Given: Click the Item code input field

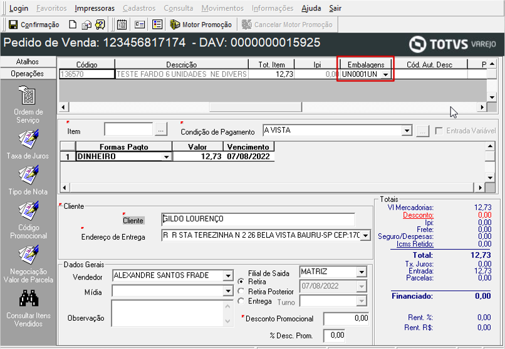Looking at the screenshot, I should [128, 129].
